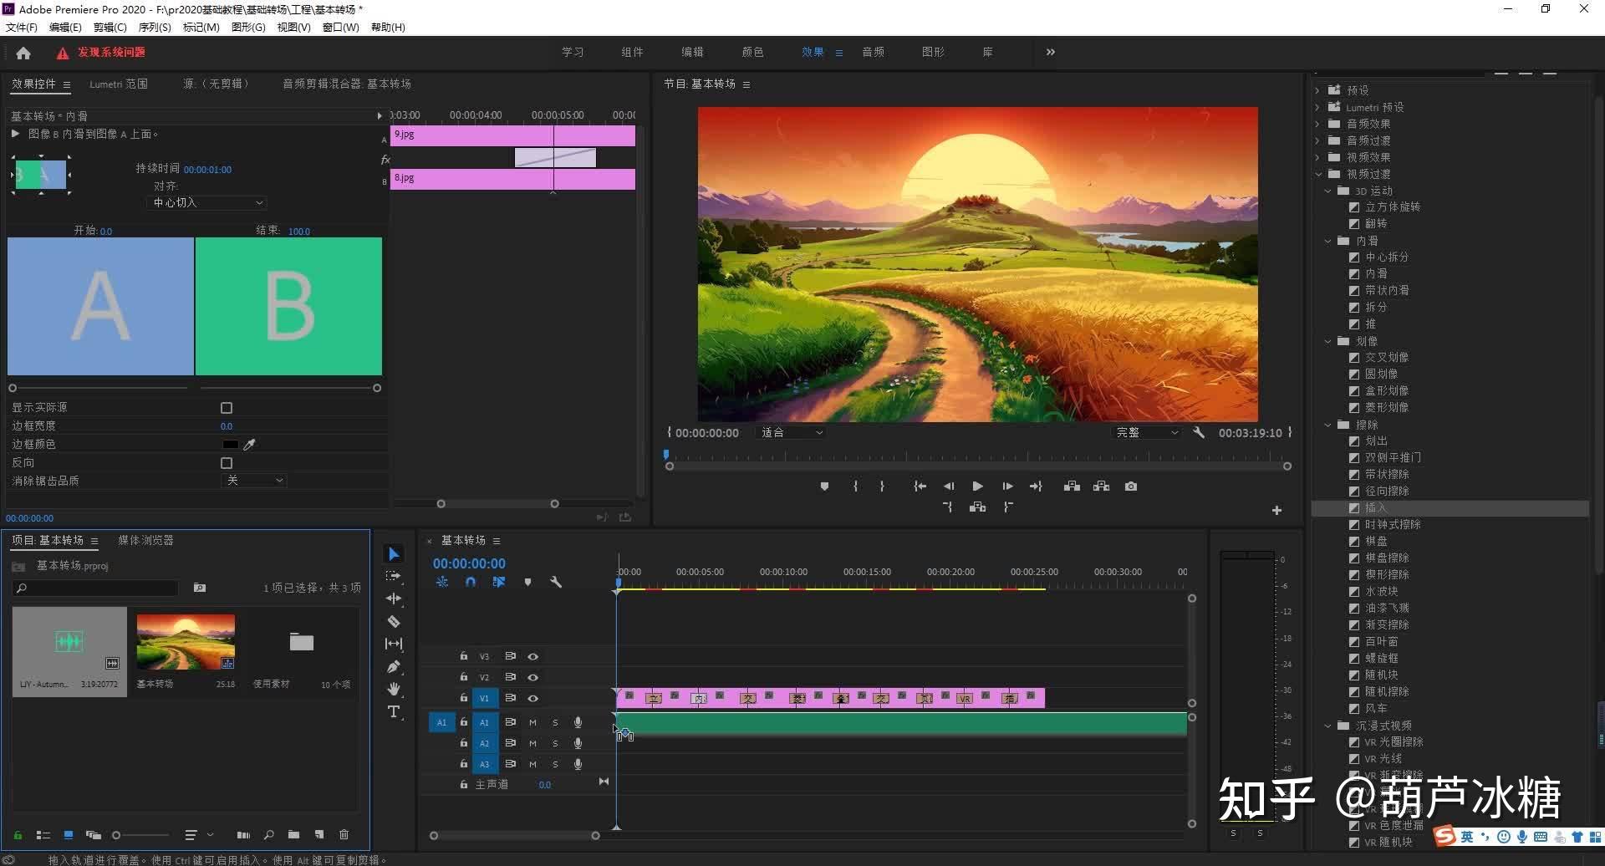1605x866 pixels.
Task: Select the Hand tool
Action: [x=394, y=689]
